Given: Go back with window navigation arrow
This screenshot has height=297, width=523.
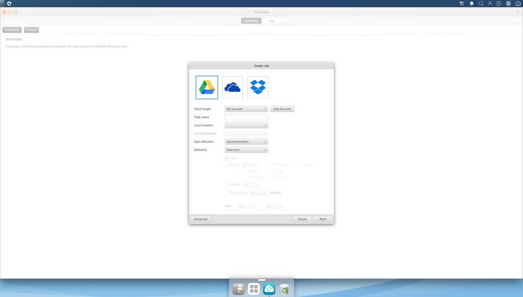Looking at the screenshot, I should click(x=25, y=12).
